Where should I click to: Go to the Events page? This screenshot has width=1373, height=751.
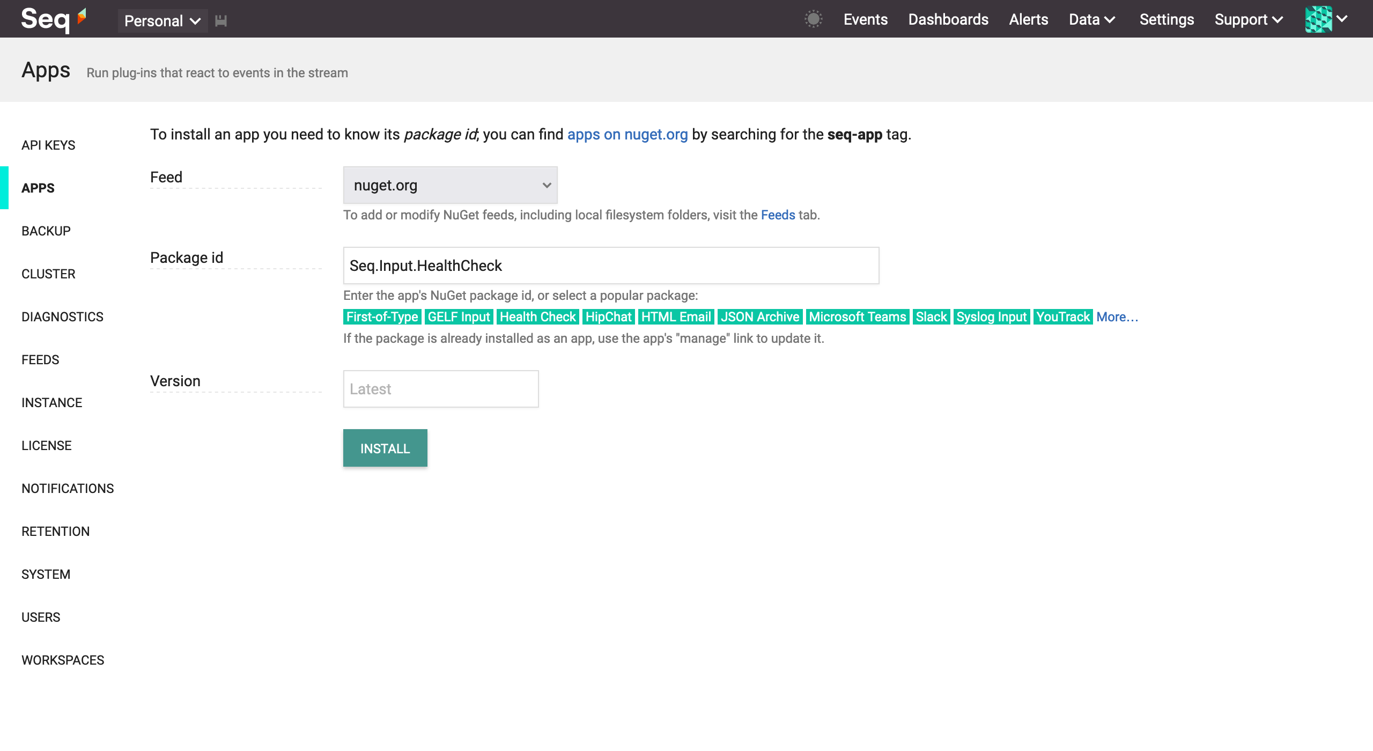(865, 19)
